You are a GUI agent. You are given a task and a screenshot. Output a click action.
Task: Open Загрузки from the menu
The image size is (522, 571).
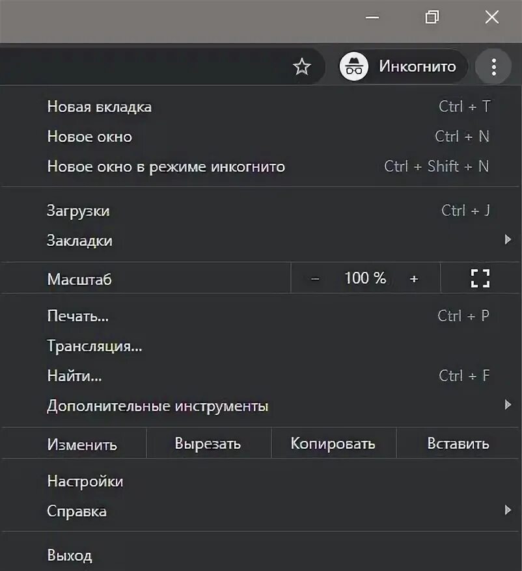pyautogui.click(x=79, y=211)
